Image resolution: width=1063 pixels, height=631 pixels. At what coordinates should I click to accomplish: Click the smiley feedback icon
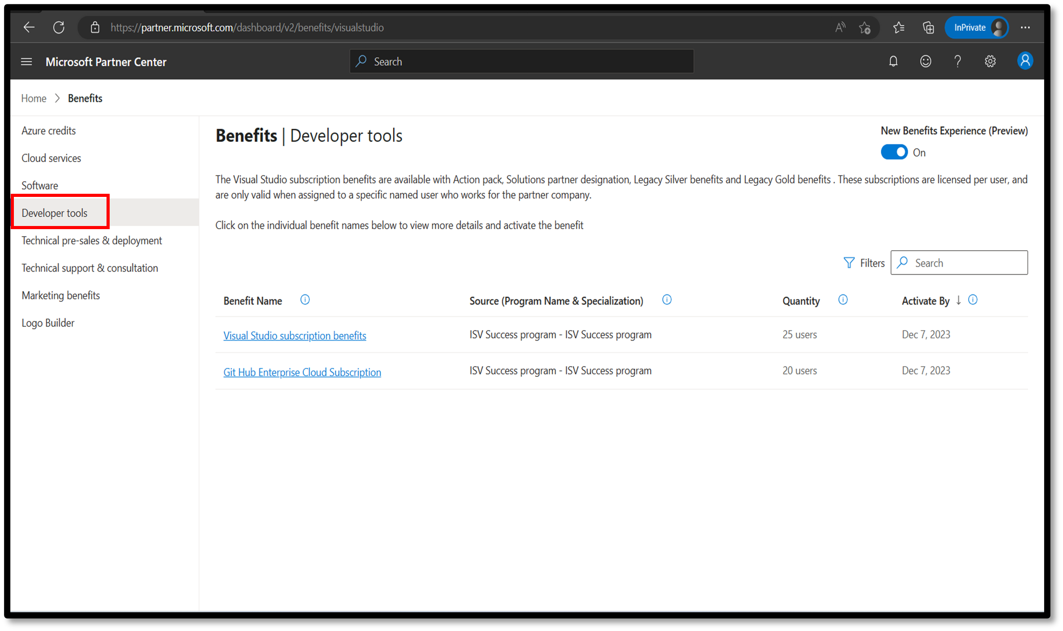click(926, 62)
